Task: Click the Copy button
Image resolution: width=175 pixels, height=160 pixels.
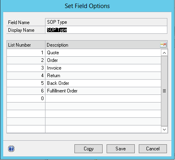Action: pyautogui.click(x=89, y=149)
